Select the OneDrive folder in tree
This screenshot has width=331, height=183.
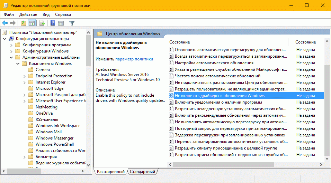[44, 113]
